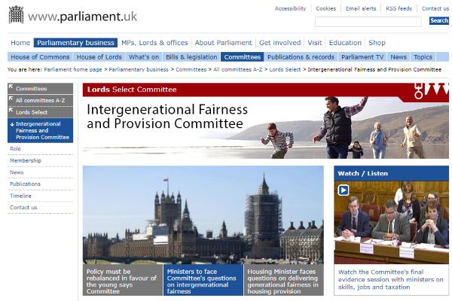Select Parliamentary business in main menu
Image resolution: width=452 pixels, height=301 pixels.
pos(75,43)
